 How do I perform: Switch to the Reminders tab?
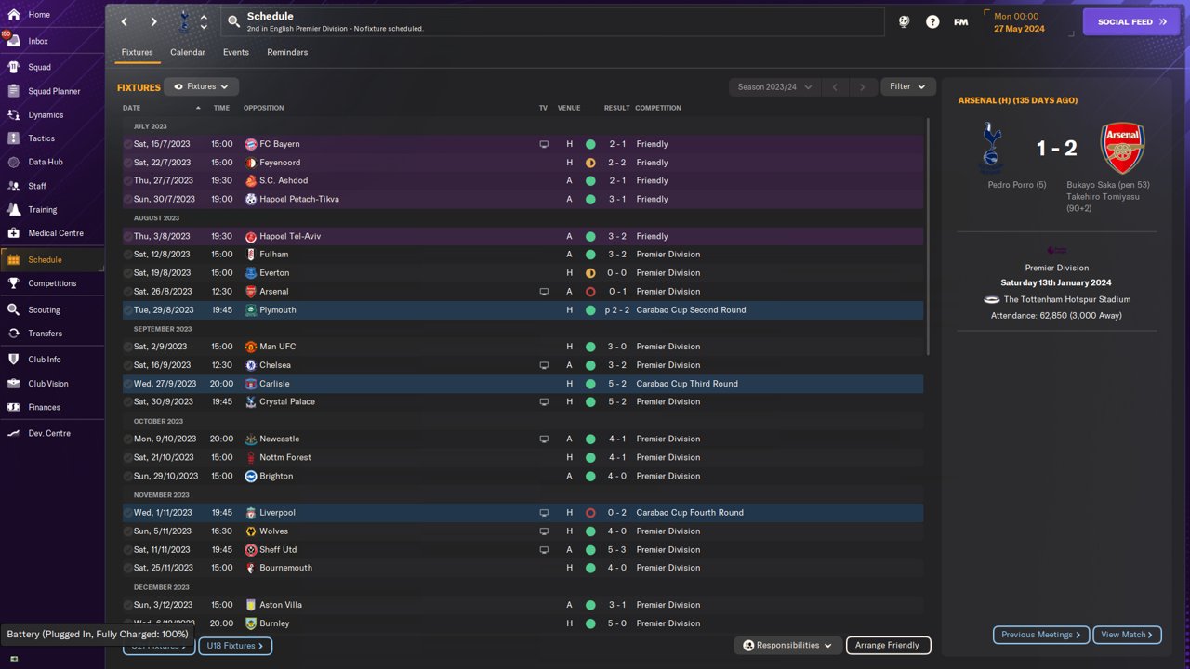(x=287, y=52)
